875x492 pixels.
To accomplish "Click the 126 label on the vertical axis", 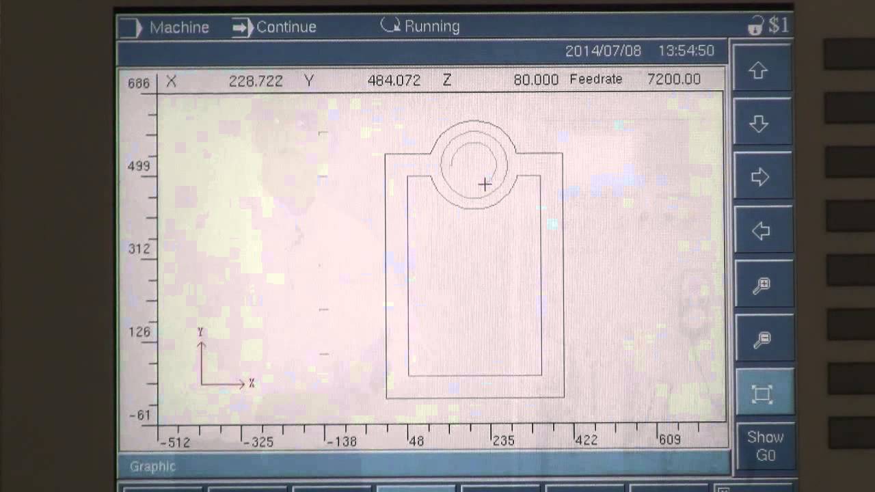I will pos(139,332).
